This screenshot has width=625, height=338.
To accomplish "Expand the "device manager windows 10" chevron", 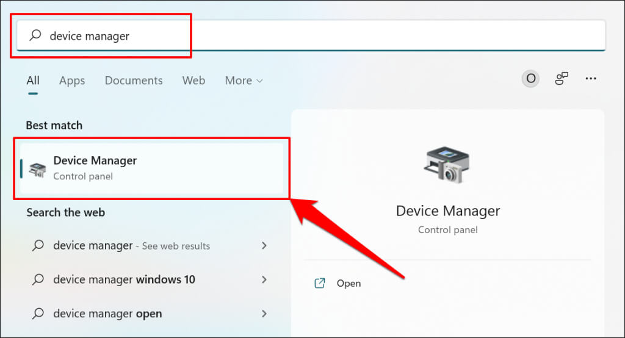I will [x=264, y=279].
